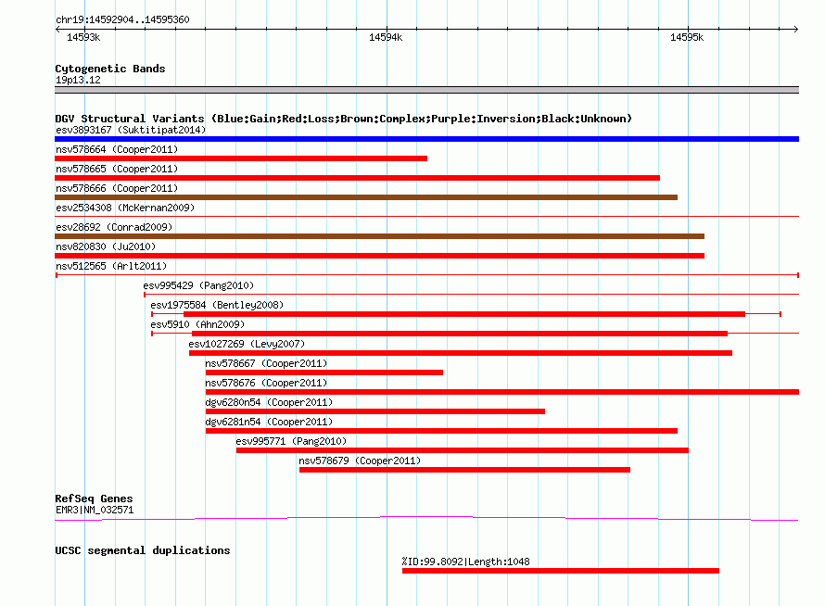Click the brown nsv578666 complex variant bar
Screen dimensions: 825x606
[x=366, y=197]
